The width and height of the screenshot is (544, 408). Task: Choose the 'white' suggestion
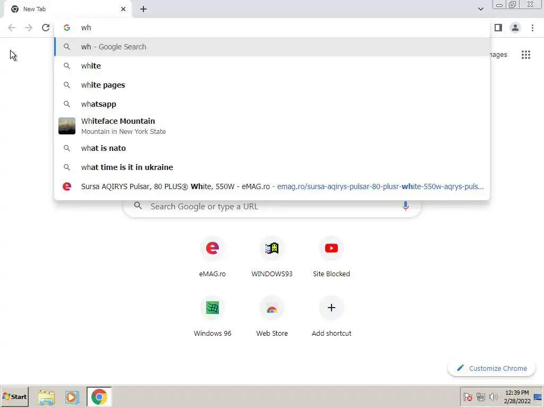click(272, 66)
